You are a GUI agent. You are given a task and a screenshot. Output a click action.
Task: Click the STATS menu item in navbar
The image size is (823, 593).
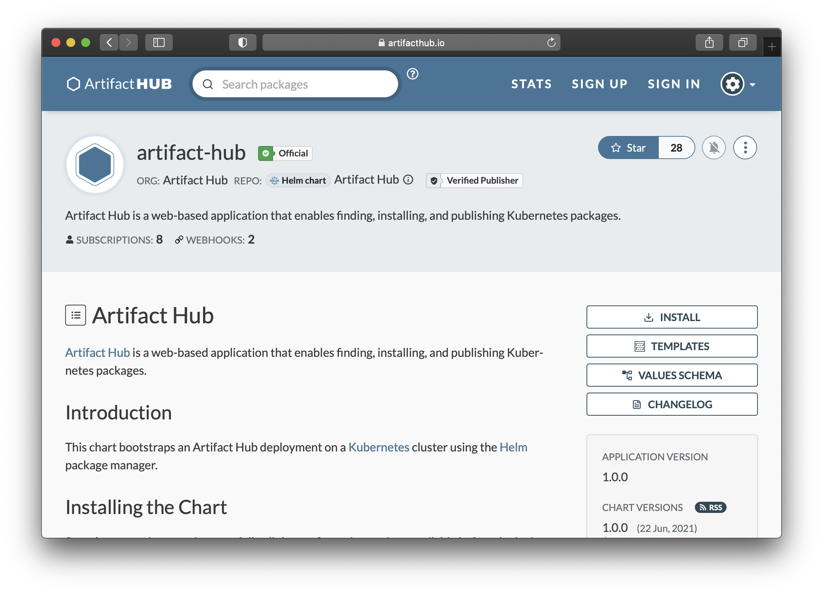point(531,84)
